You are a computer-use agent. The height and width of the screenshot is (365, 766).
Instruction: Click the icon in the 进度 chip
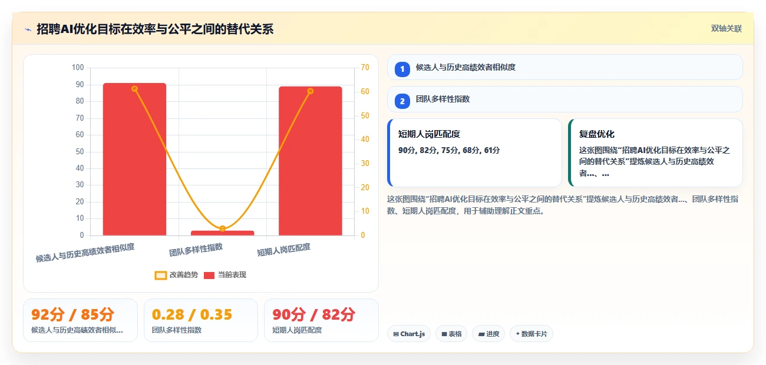coord(481,334)
